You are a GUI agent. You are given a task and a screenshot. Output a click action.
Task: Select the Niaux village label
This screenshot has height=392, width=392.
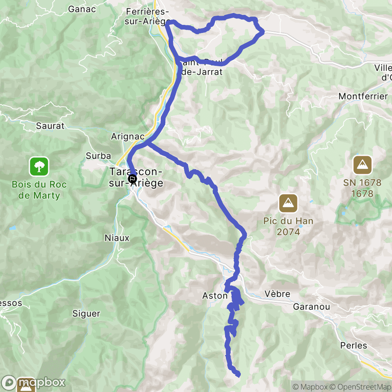point(117,238)
